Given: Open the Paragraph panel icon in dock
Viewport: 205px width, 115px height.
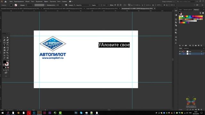Looking at the screenshot, I should 176,40.
